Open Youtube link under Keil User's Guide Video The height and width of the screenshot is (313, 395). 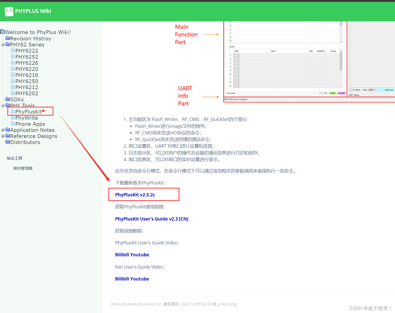coord(139,279)
